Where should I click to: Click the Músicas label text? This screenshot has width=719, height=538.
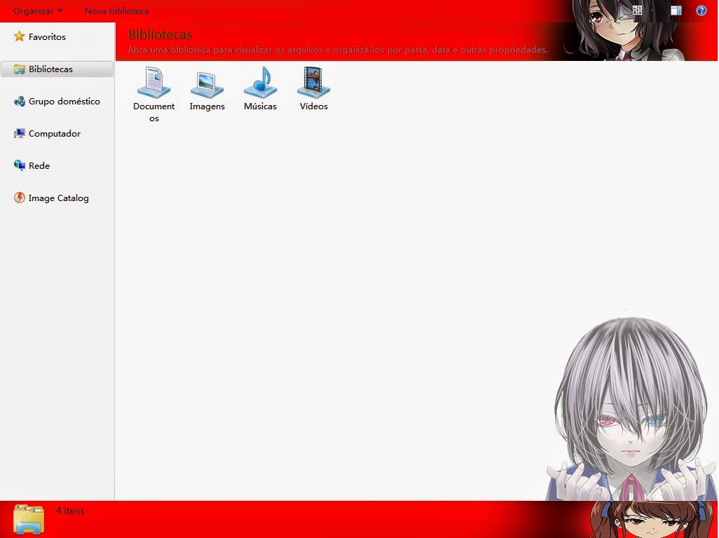pyautogui.click(x=261, y=106)
